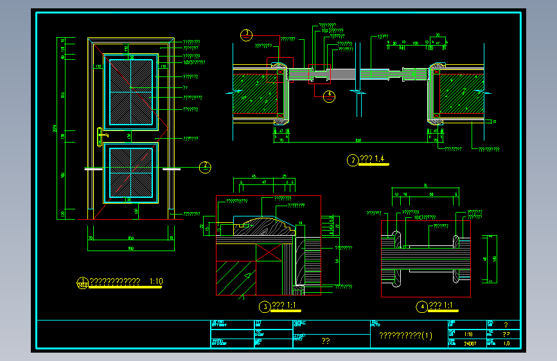557x361 pixels.
Task: Click the "24007" value in the title block
Action: pos(470,344)
